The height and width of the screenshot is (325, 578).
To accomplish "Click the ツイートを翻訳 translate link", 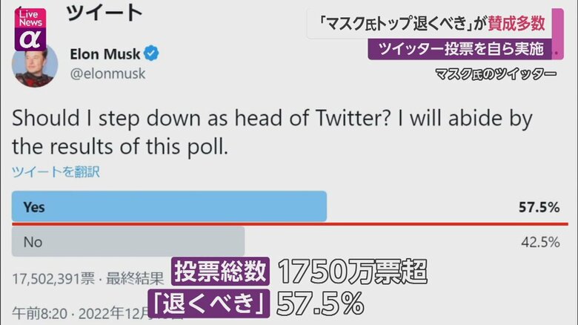I will (56, 171).
